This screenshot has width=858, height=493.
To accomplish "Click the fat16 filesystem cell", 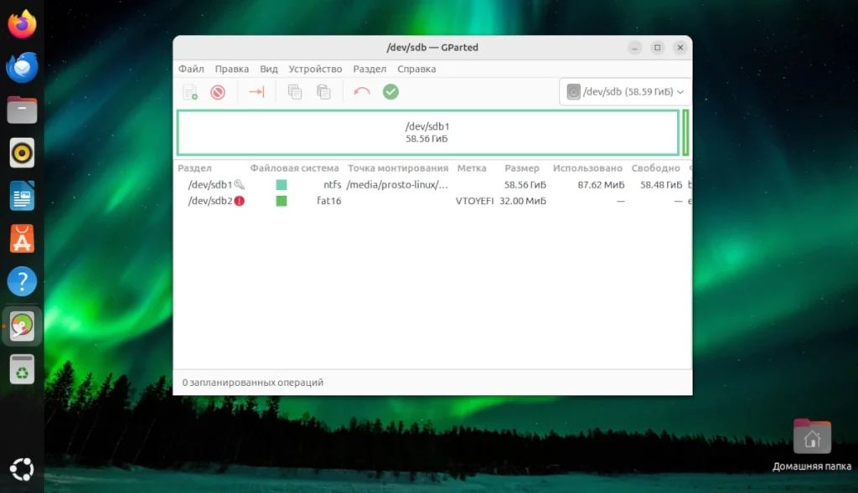I will point(328,201).
